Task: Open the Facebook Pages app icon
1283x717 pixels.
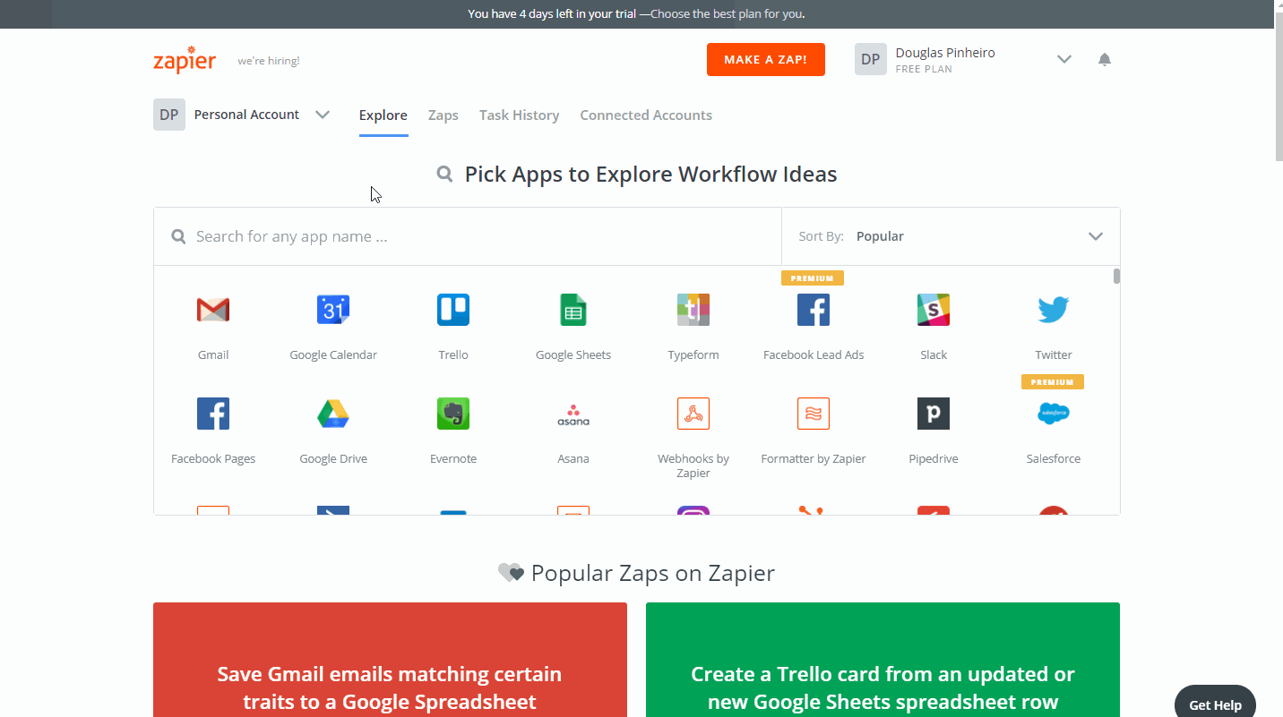Action: pyautogui.click(x=213, y=414)
